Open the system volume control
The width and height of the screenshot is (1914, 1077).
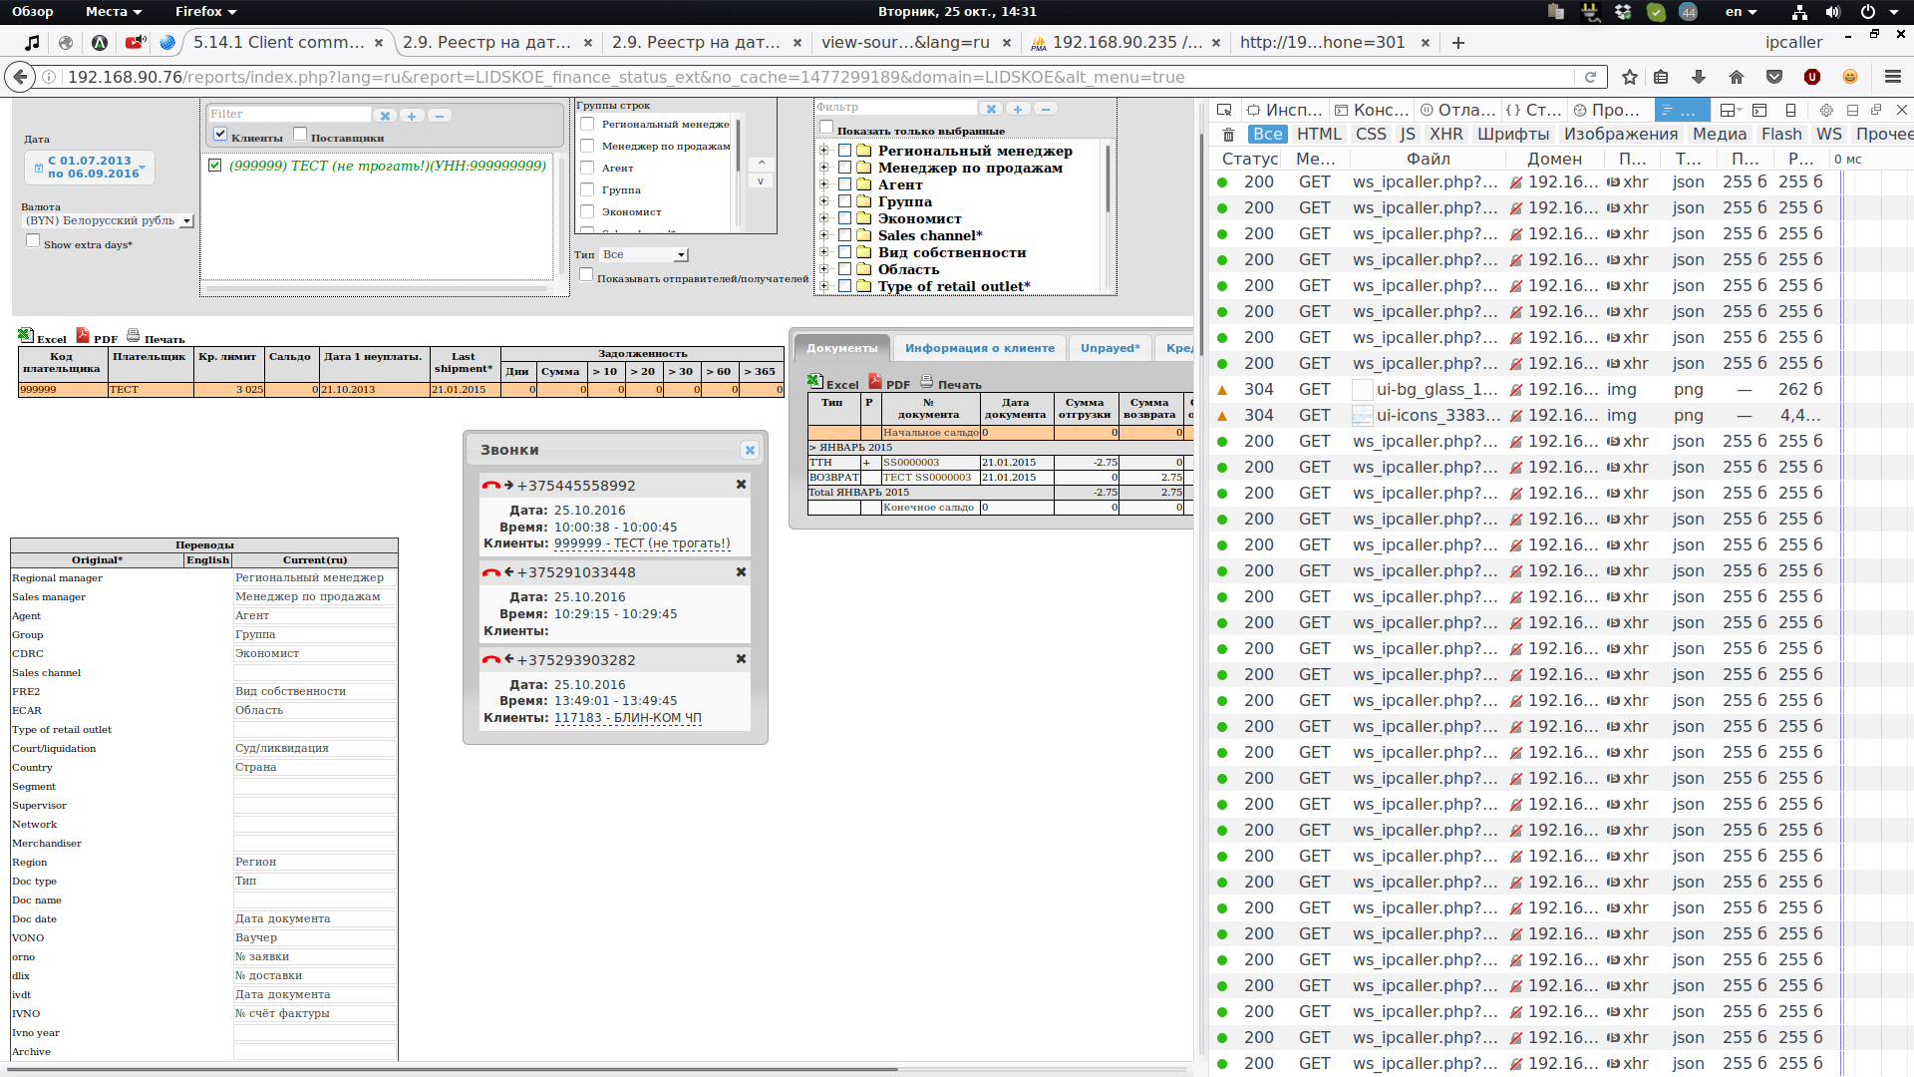pos(1833,12)
